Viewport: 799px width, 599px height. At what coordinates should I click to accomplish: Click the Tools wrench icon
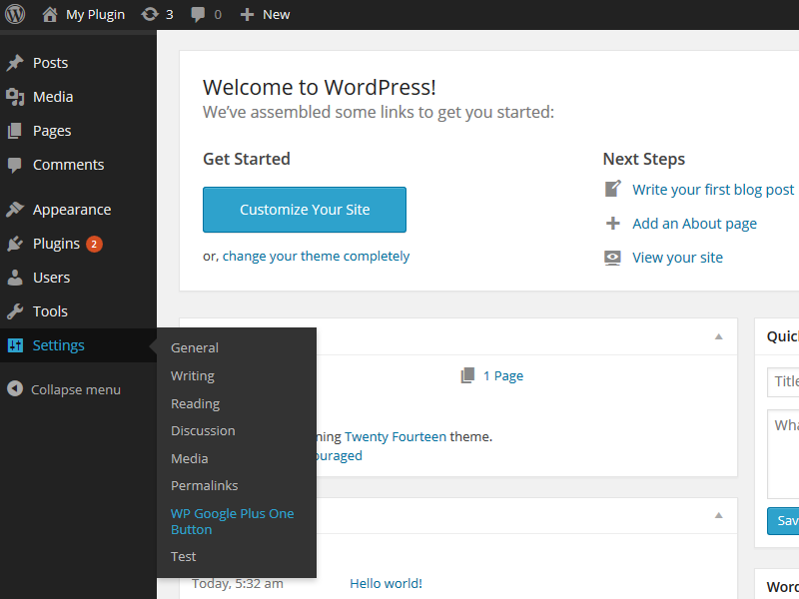15,311
